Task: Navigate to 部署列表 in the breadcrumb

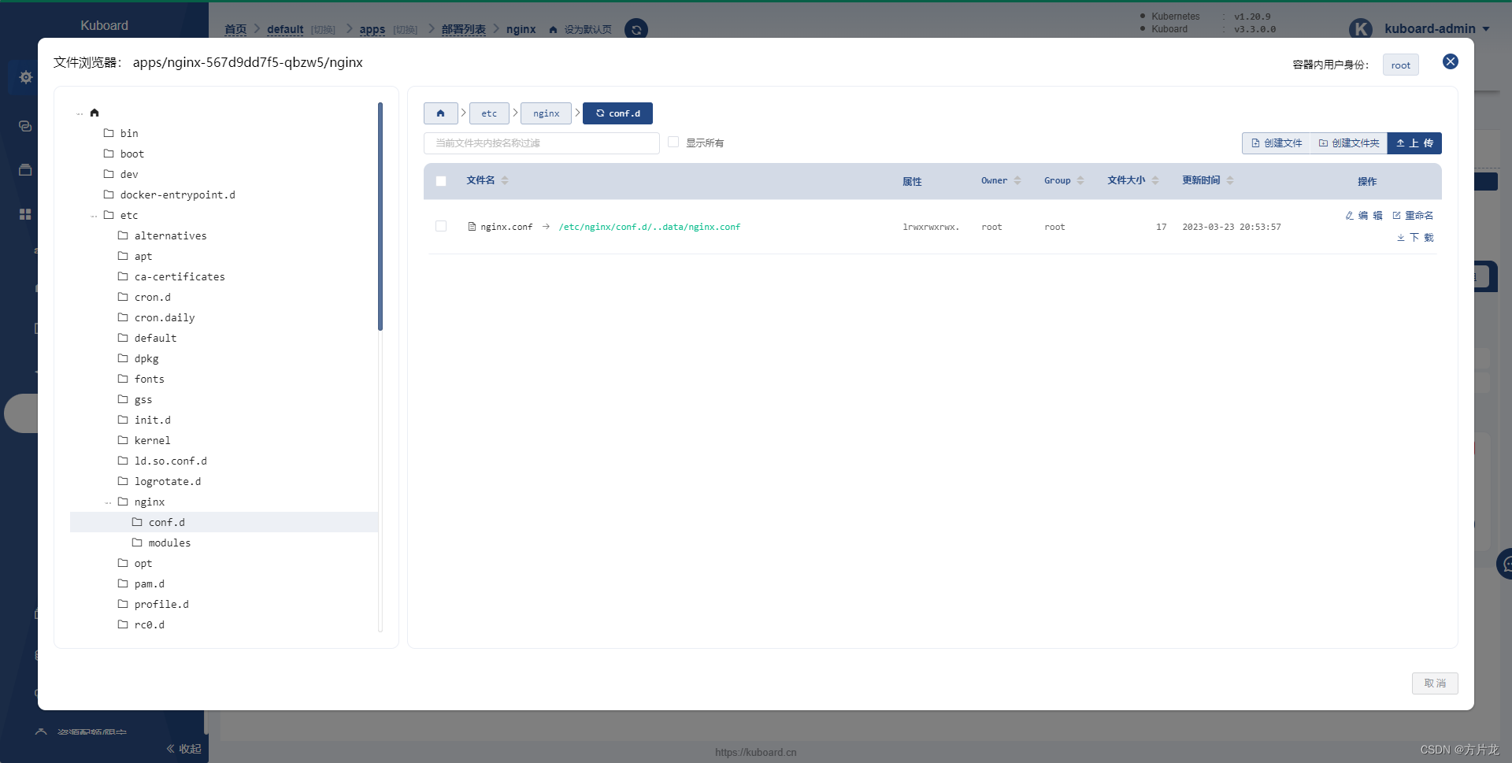Action: click(464, 29)
